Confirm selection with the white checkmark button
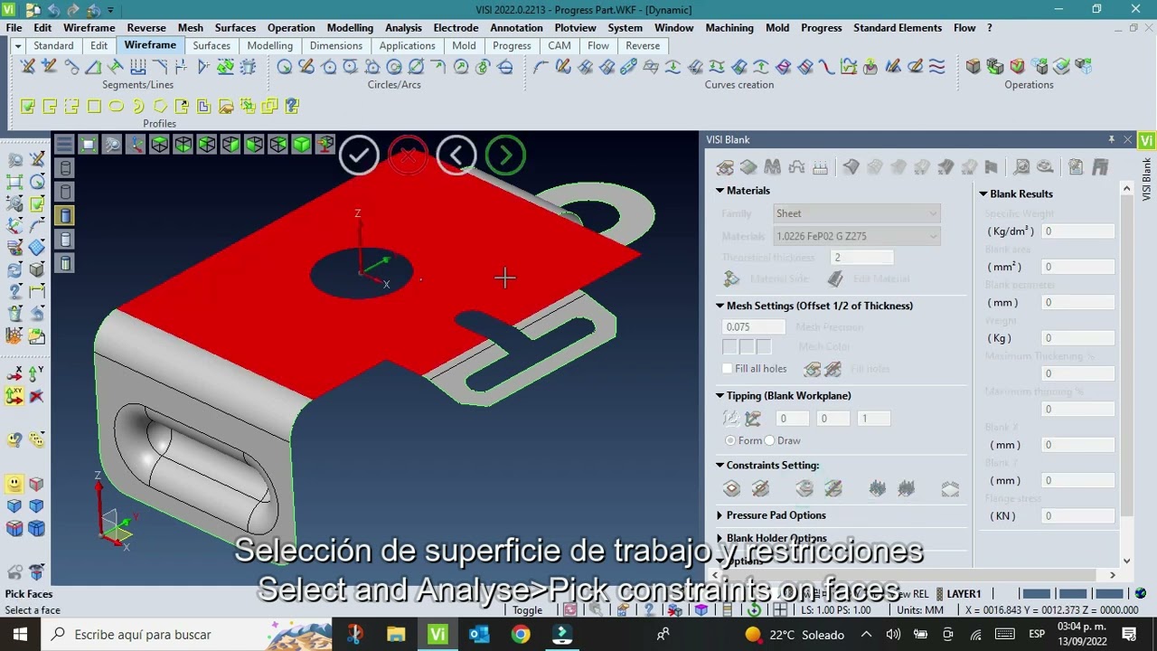Image resolution: width=1157 pixels, height=651 pixels. point(359,156)
